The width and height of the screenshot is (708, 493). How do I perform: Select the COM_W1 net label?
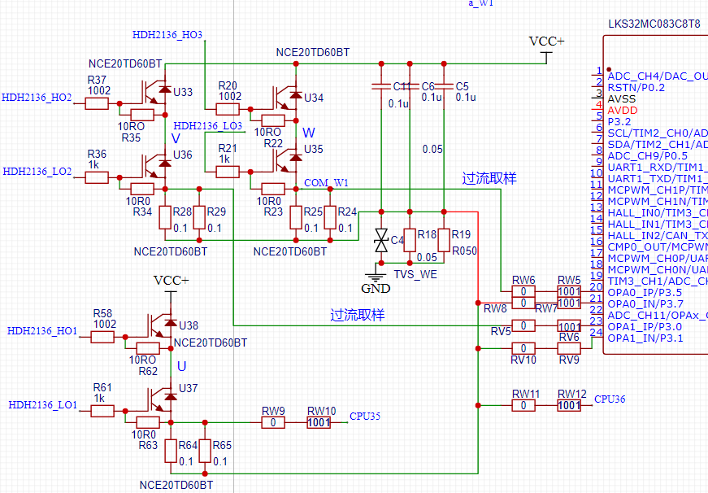click(x=326, y=182)
